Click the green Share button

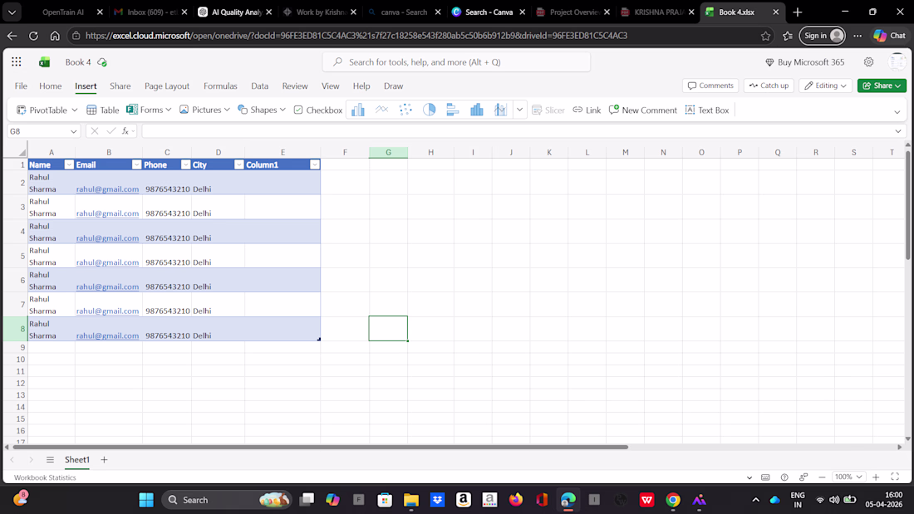click(882, 86)
